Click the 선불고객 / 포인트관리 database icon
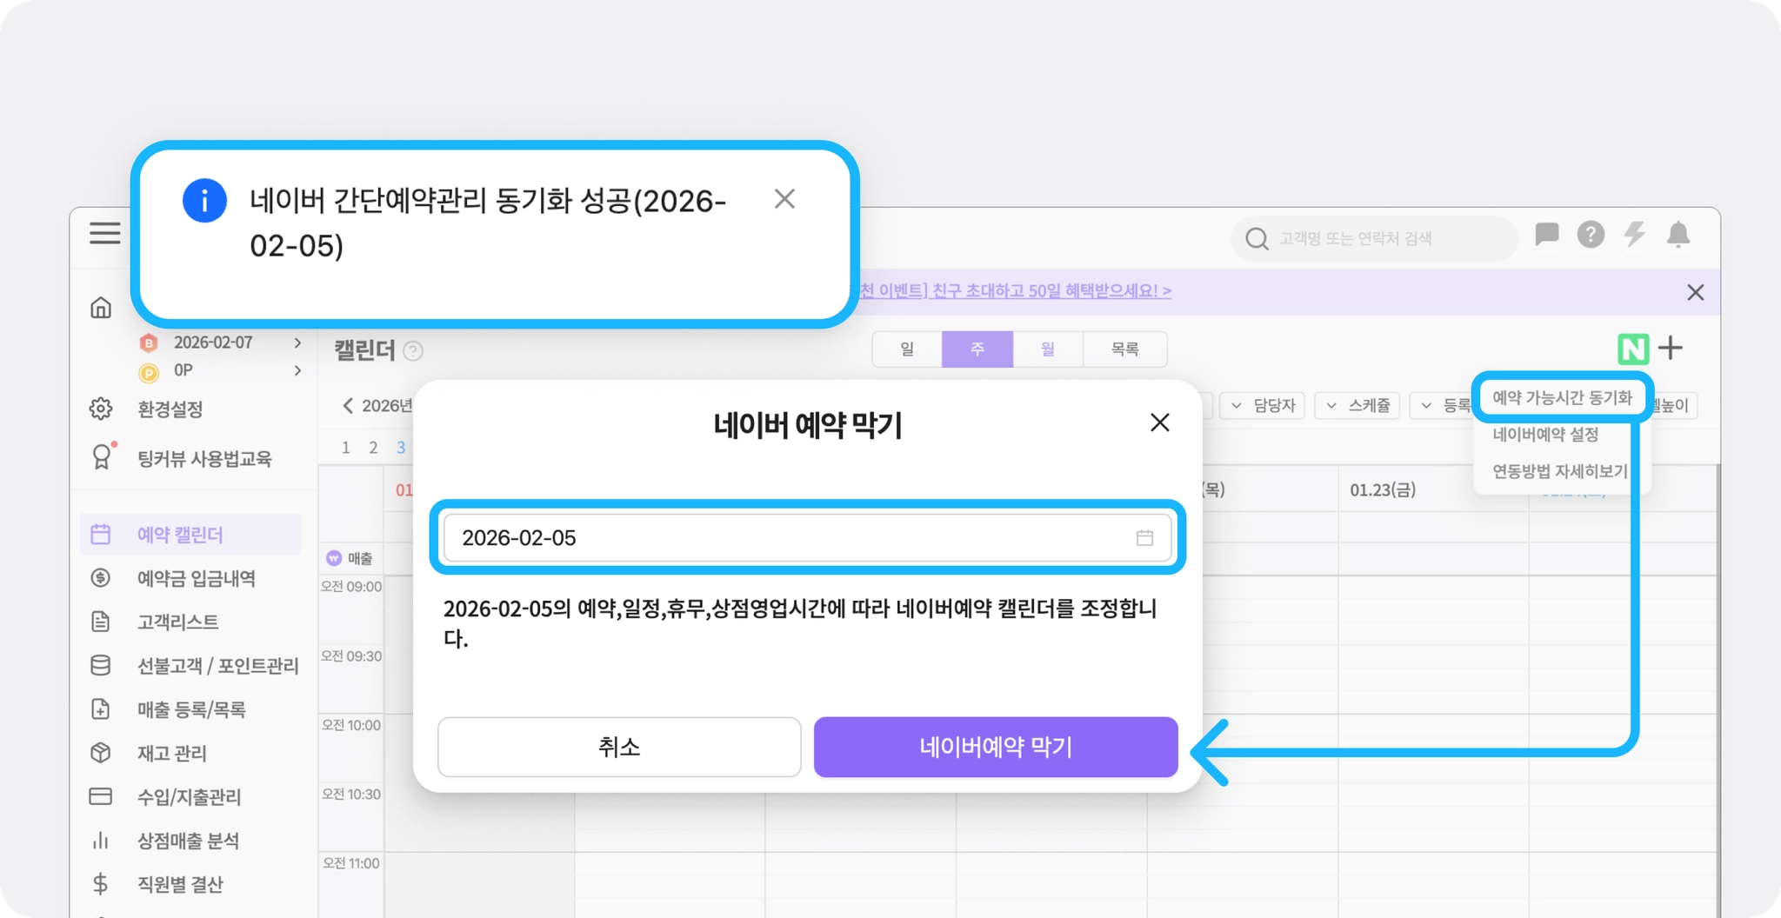 [x=101, y=665]
